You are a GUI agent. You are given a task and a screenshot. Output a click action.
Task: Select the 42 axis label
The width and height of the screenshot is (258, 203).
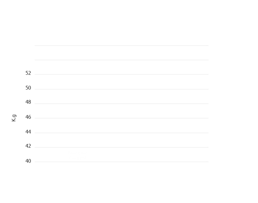coord(28,146)
